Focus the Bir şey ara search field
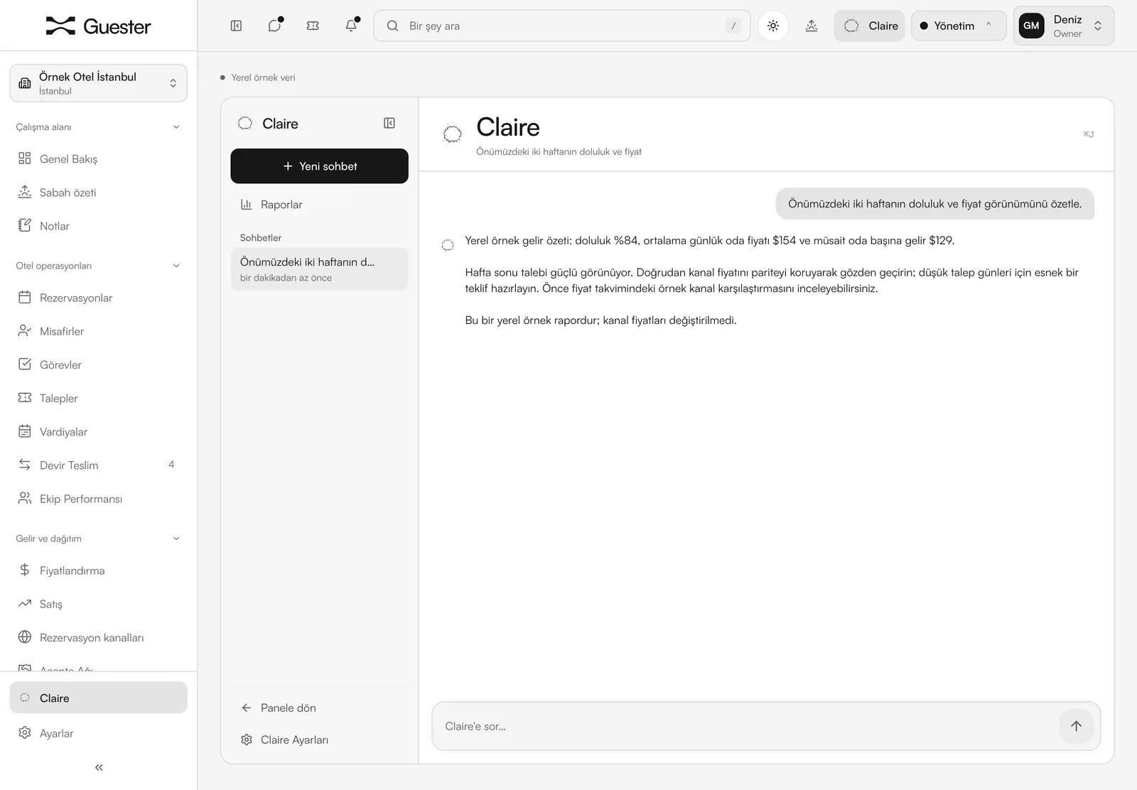 click(561, 26)
